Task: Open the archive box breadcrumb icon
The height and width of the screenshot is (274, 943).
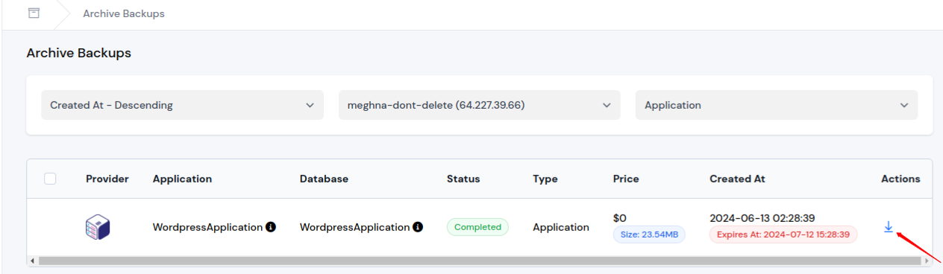Action: (x=34, y=13)
